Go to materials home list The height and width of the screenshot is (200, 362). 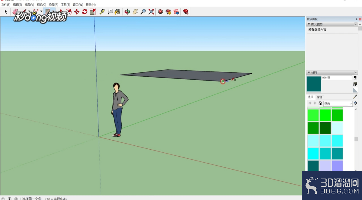(x=320, y=103)
